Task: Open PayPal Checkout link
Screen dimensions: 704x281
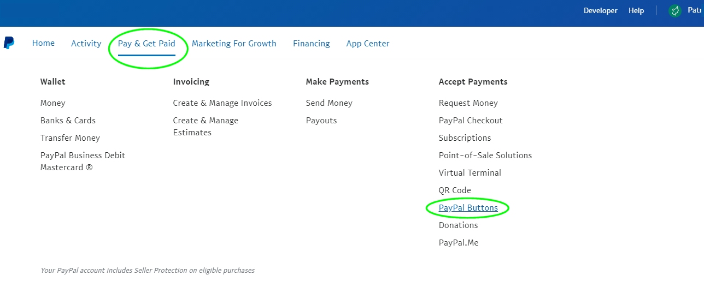Action: point(471,120)
